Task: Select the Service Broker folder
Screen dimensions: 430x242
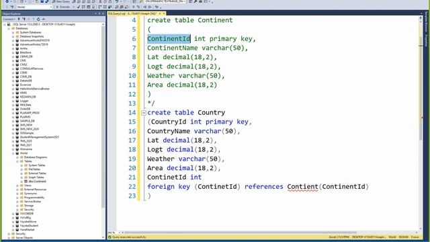Action: tap(33, 202)
